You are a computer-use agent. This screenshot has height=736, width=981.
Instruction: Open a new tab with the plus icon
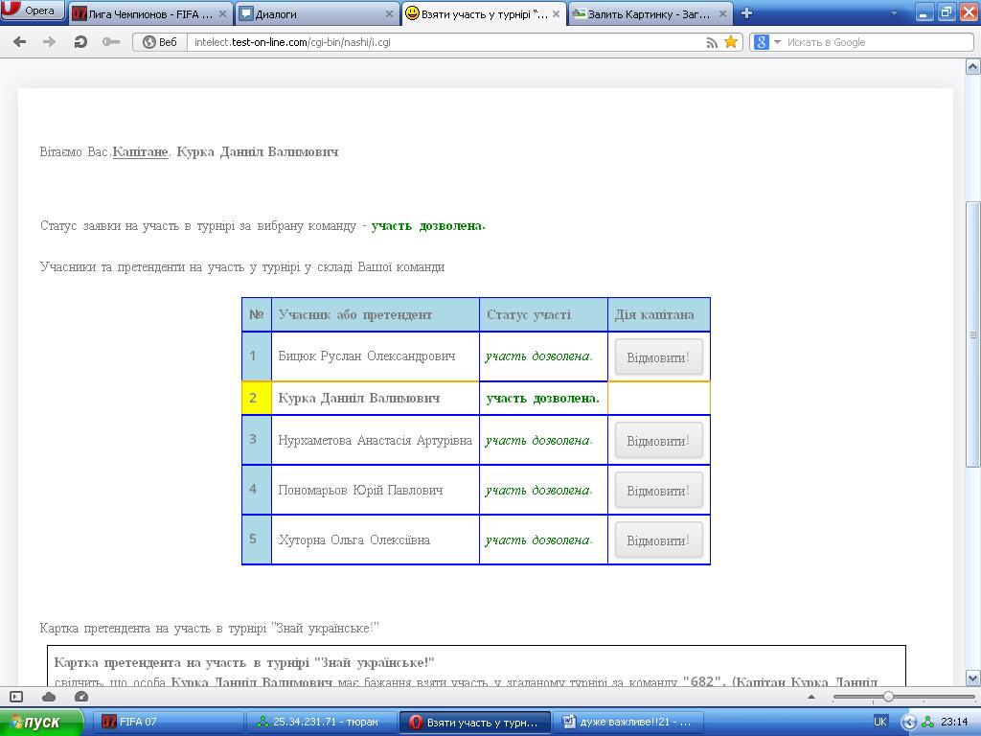[x=746, y=13]
